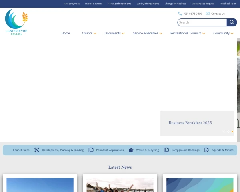Click the documents icon for Campground Bookings

tap(166, 150)
